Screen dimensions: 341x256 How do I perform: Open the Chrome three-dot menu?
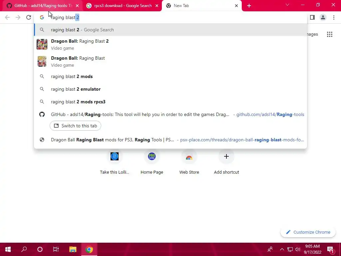[334, 17]
